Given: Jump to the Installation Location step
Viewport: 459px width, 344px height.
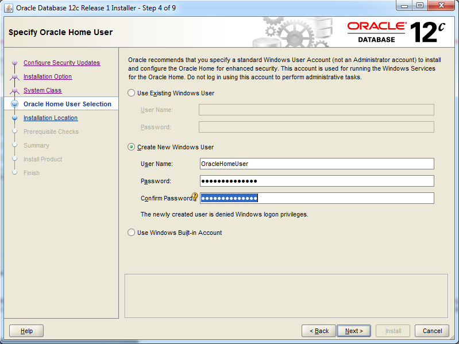Looking at the screenshot, I should 51,118.
